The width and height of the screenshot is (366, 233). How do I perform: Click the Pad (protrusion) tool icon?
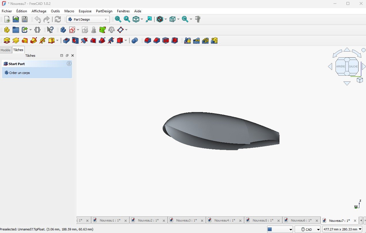[7, 41]
